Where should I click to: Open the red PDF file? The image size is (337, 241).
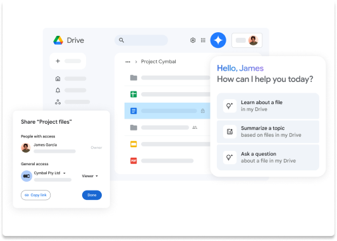[133, 161]
